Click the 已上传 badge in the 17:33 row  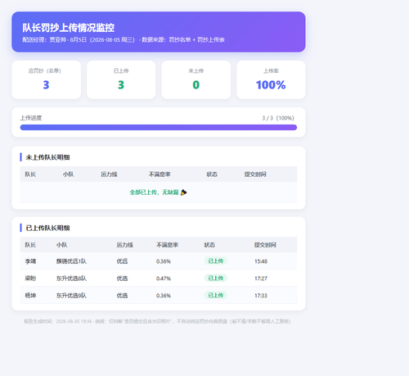[216, 295]
